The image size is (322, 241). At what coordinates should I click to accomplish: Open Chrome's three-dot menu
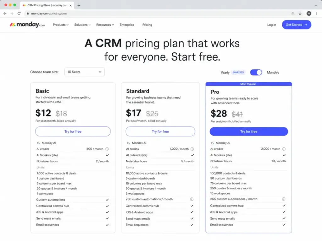click(316, 13)
